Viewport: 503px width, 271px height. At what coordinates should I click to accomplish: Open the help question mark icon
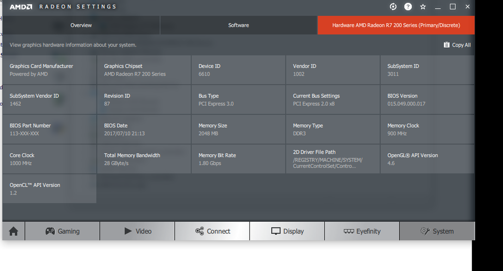408,7
